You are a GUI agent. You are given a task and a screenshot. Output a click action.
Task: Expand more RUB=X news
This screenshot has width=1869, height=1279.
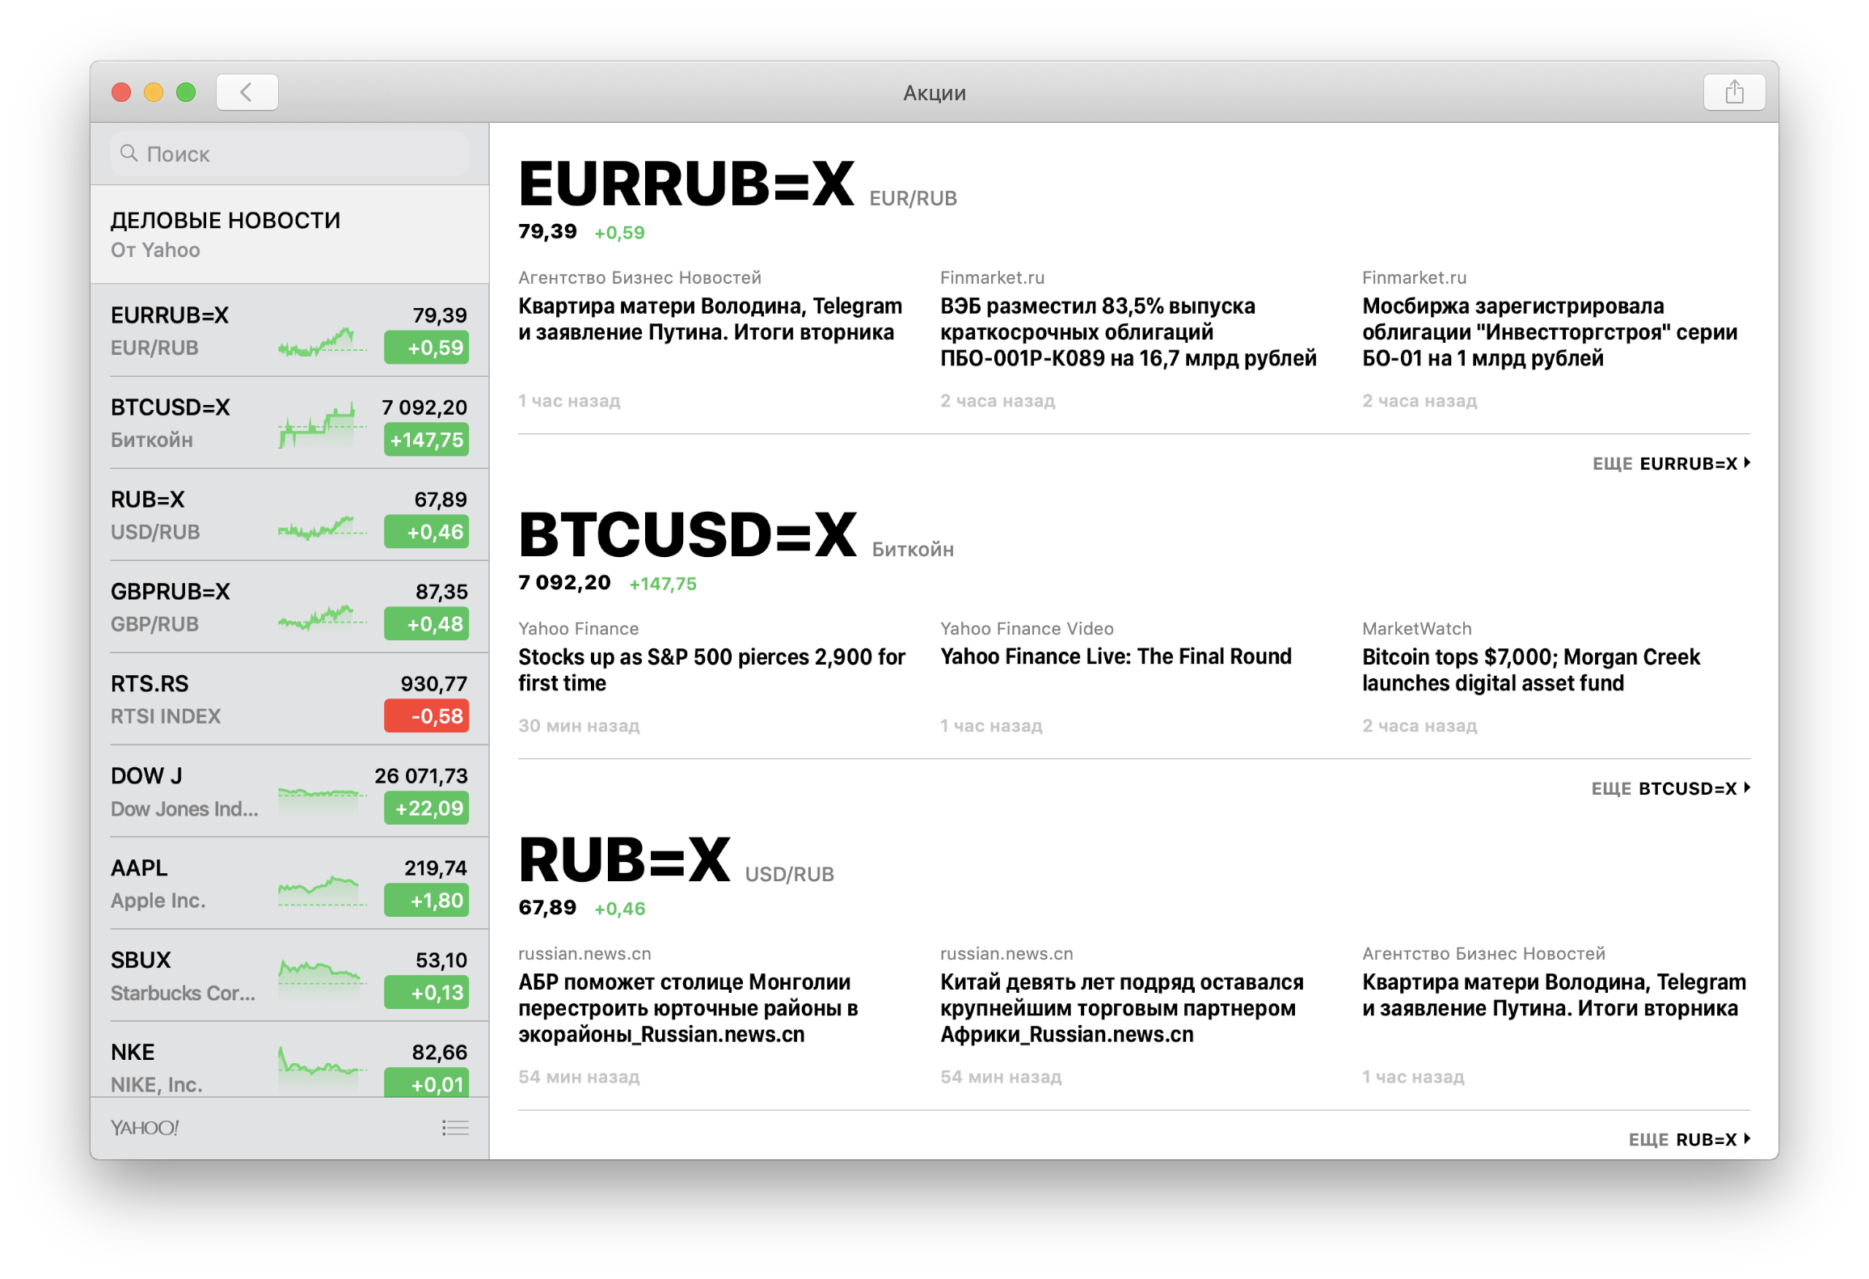click(1690, 1139)
